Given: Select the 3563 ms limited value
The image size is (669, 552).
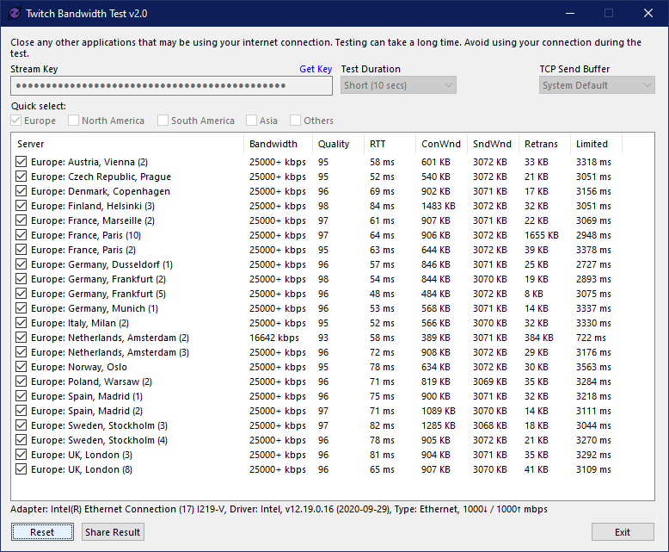Looking at the screenshot, I should tap(593, 367).
